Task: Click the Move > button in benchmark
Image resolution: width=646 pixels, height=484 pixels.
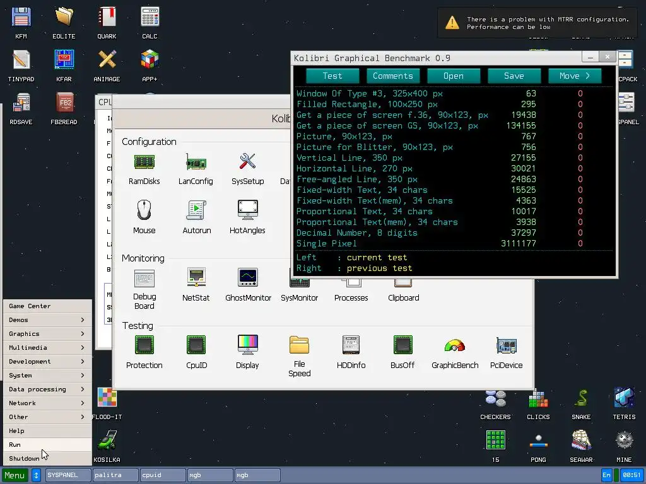Action: point(575,76)
